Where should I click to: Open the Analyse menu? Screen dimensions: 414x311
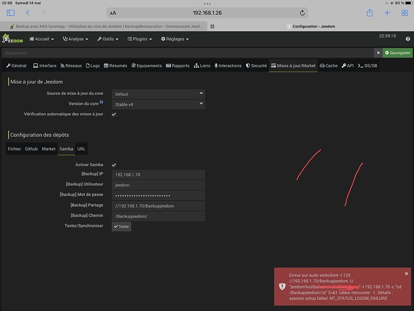(x=75, y=39)
